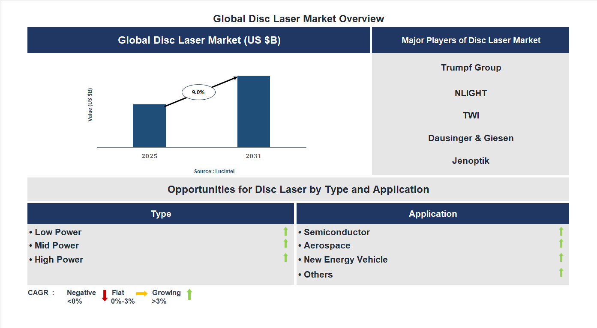
Task: Click the green arrow beside Aerospace
Action: 561,244
